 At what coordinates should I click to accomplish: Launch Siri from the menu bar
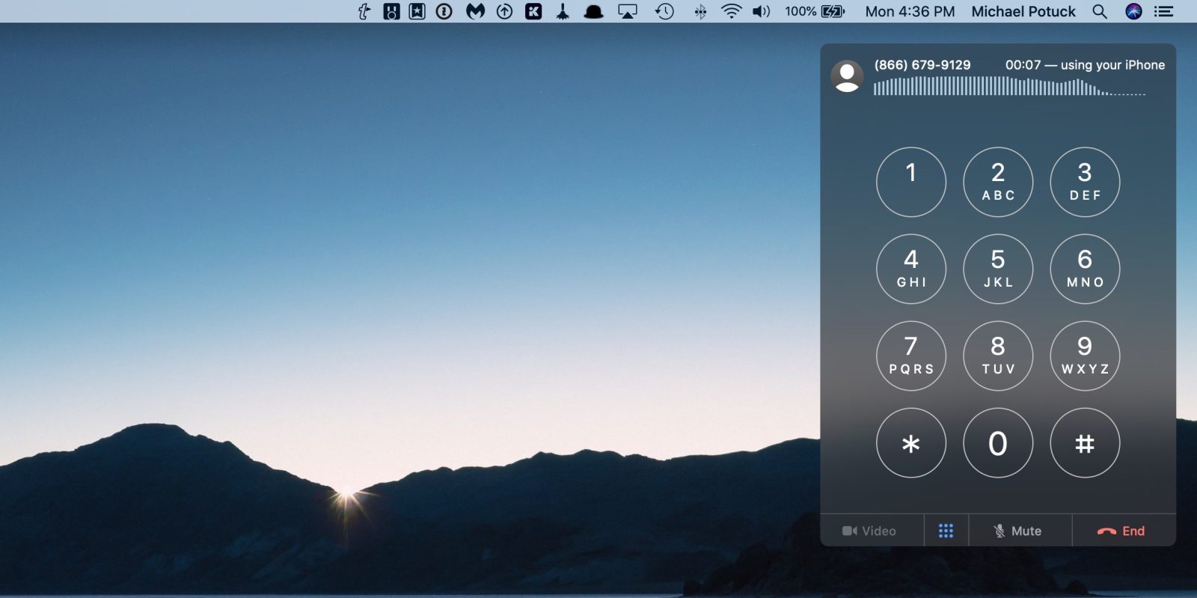[1133, 11]
